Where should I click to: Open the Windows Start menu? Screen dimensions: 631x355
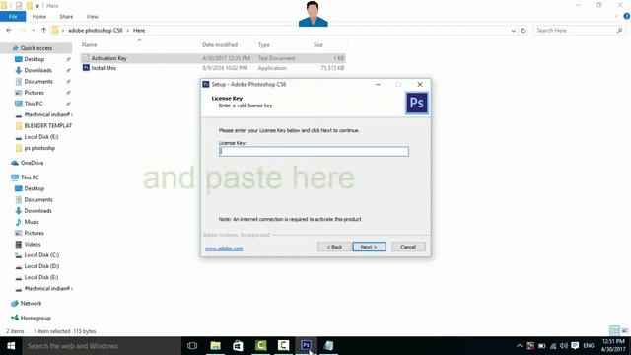pos(11,346)
